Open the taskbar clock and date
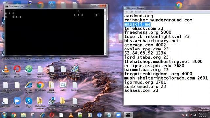Viewport: 210px width, 118px height. click(x=202, y=115)
